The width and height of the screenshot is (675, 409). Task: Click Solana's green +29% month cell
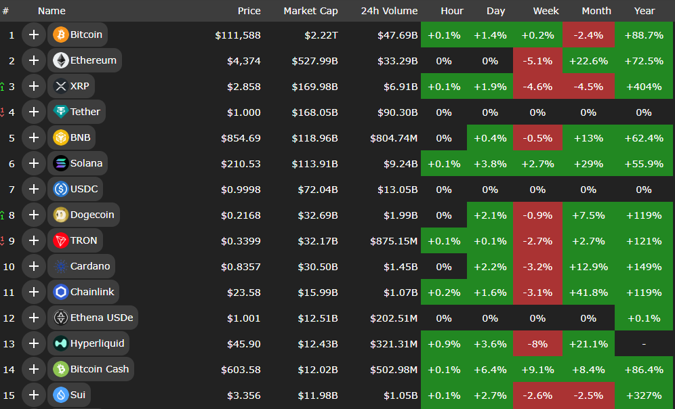pos(588,163)
